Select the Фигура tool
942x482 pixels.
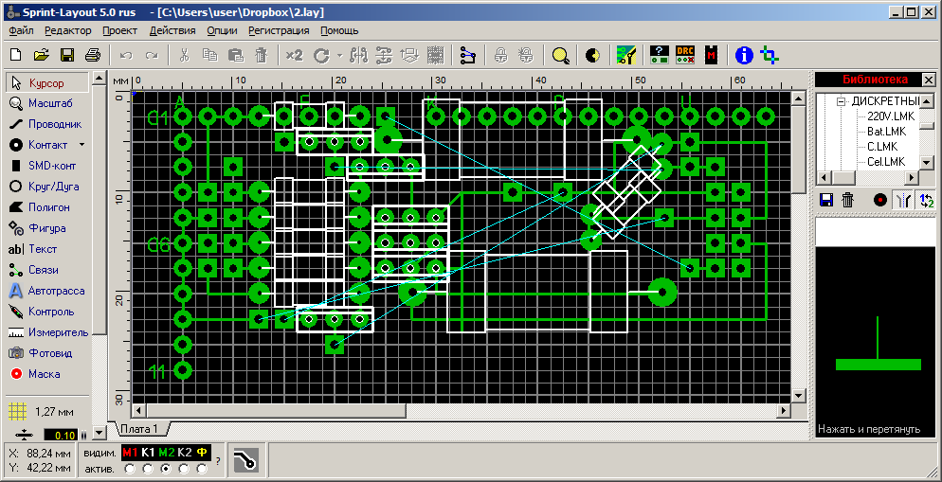46,228
